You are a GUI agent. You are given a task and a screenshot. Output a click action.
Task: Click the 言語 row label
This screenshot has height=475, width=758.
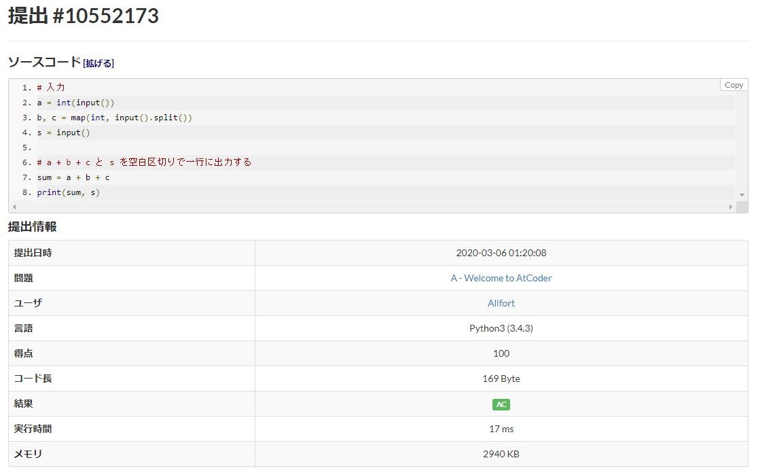(x=23, y=328)
